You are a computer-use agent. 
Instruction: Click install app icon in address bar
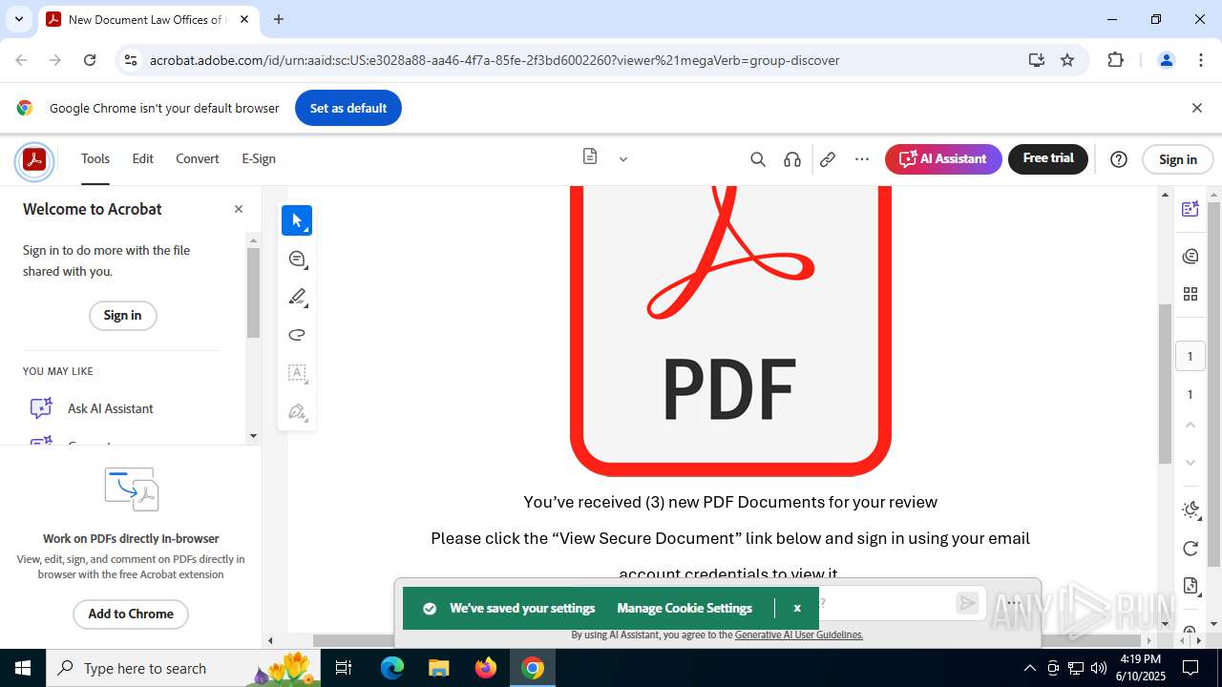point(1037,60)
